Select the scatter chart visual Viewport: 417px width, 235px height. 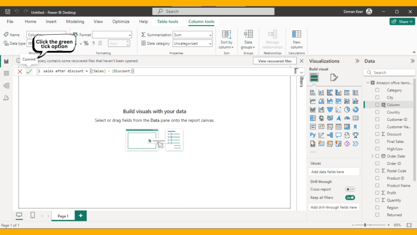338,109
